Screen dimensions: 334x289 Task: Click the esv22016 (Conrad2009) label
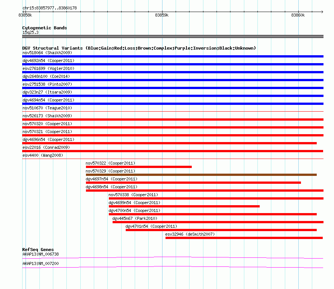tap(46, 147)
